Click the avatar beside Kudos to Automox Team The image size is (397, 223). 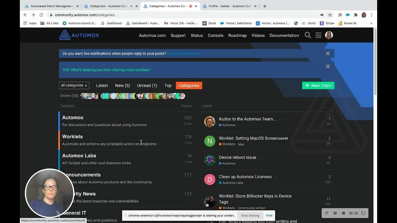(210, 122)
